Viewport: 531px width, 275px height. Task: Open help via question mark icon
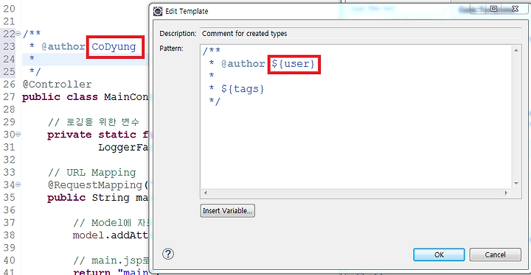(x=168, y=254)
